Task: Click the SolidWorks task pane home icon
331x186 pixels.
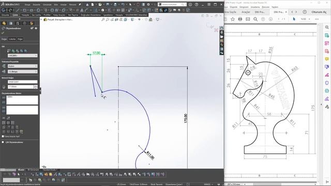Action: pos(221,28)
